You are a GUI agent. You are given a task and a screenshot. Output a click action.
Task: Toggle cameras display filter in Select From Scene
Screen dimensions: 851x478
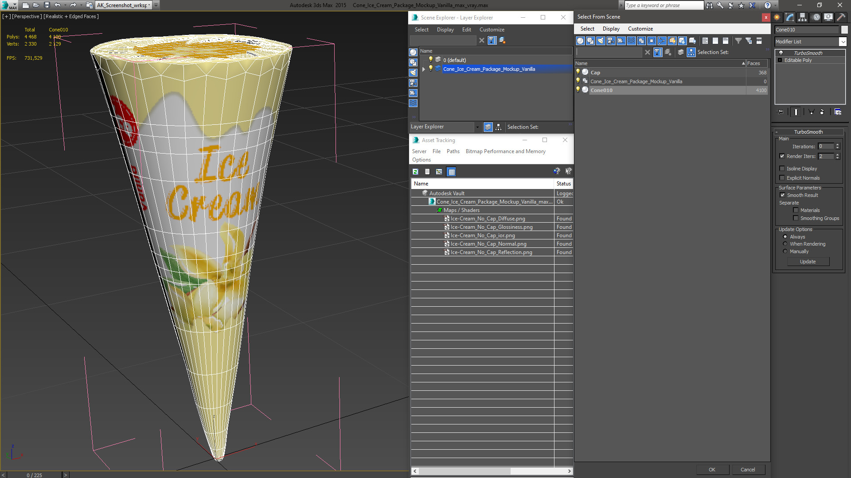click(611, 41)
